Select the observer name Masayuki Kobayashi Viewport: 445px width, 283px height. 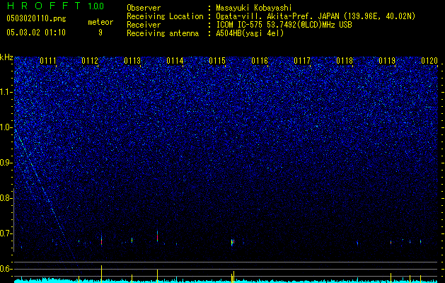click(254, 8)
